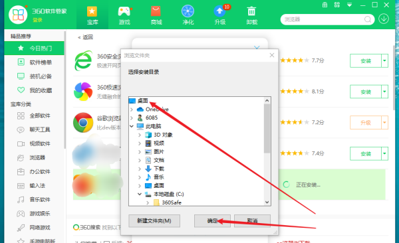Open the 游戏 tab with gamepad icon
399x243 pixels.
coord(124,15)
